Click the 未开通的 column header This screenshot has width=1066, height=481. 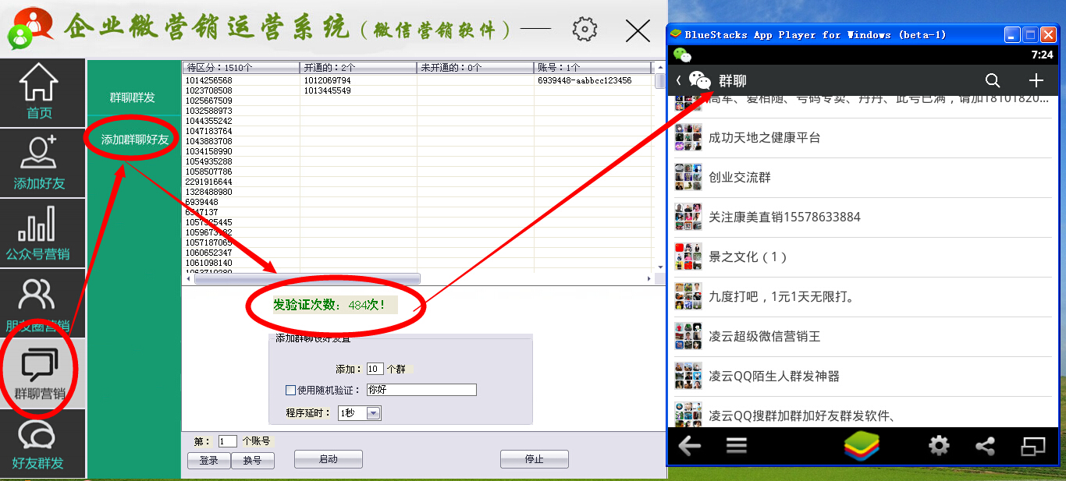[475, 68]
